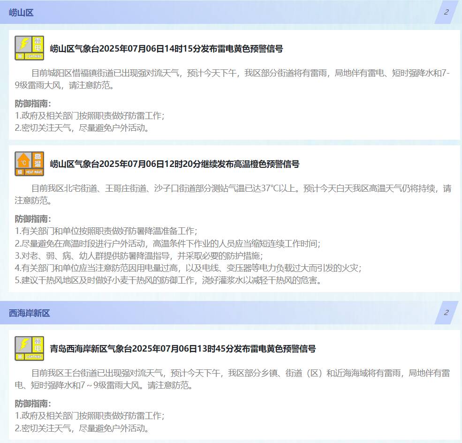The width and height of the screenshot is (462, 443).
Task: Click '2.密切关注天气' line in 崂山区 card
Action: point(82,128)
